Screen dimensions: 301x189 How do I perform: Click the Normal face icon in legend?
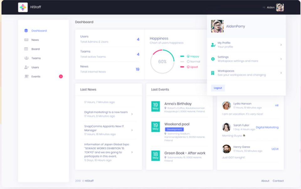click(188, 62)
